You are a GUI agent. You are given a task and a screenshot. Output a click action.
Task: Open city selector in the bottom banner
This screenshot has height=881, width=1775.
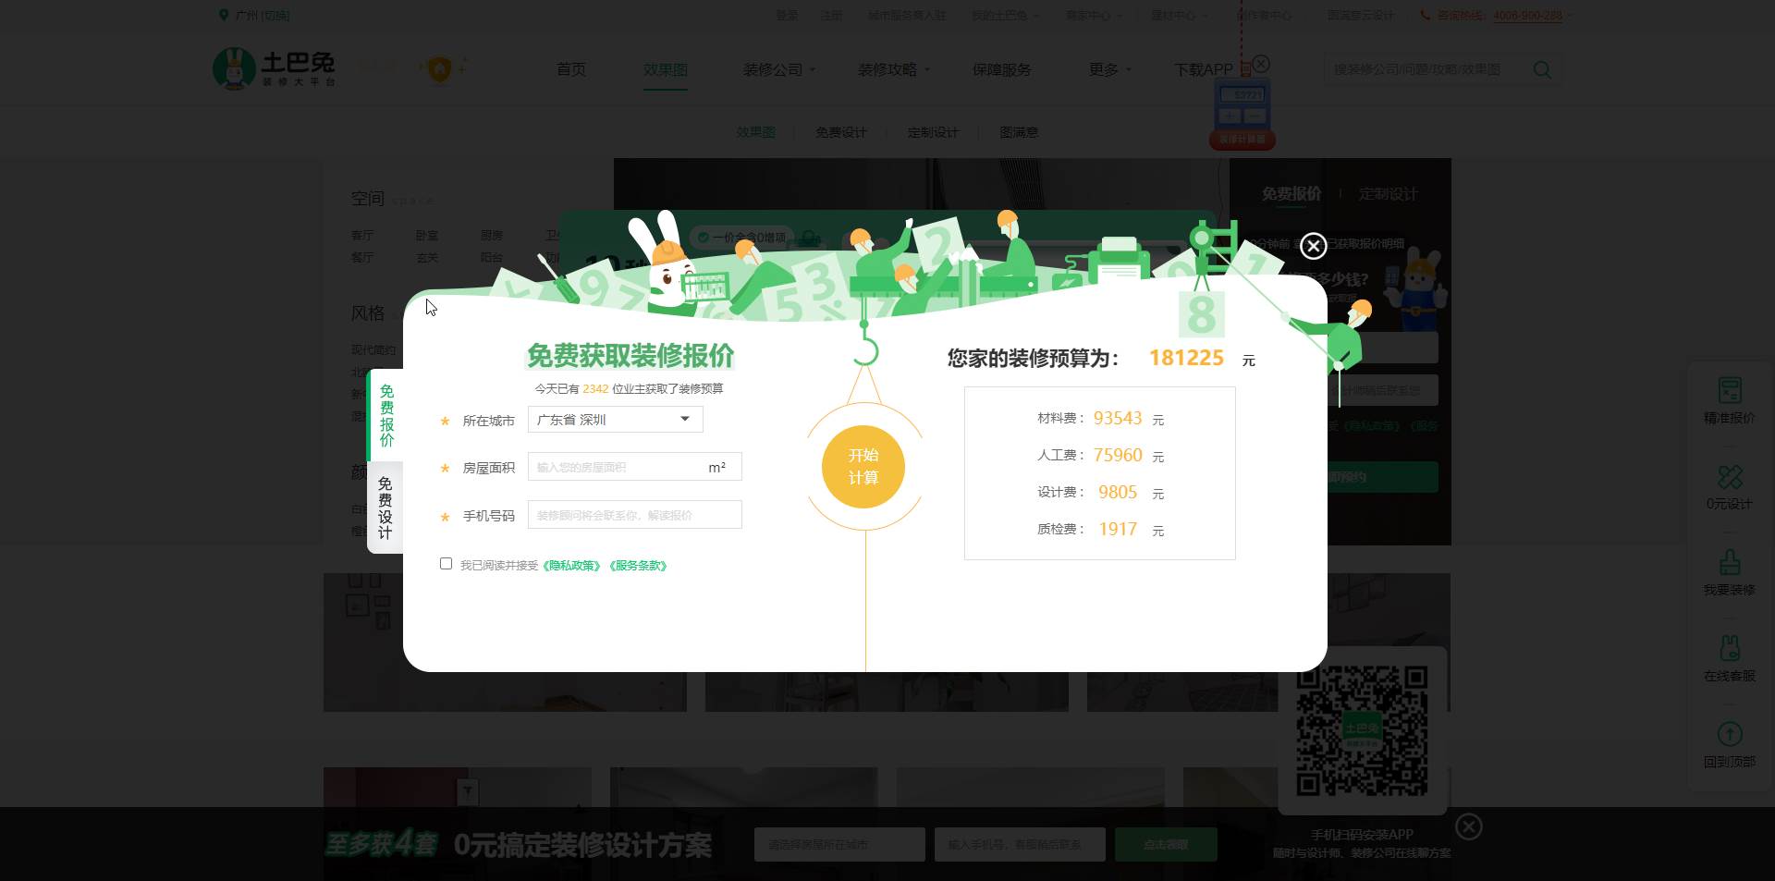point(839,844)
